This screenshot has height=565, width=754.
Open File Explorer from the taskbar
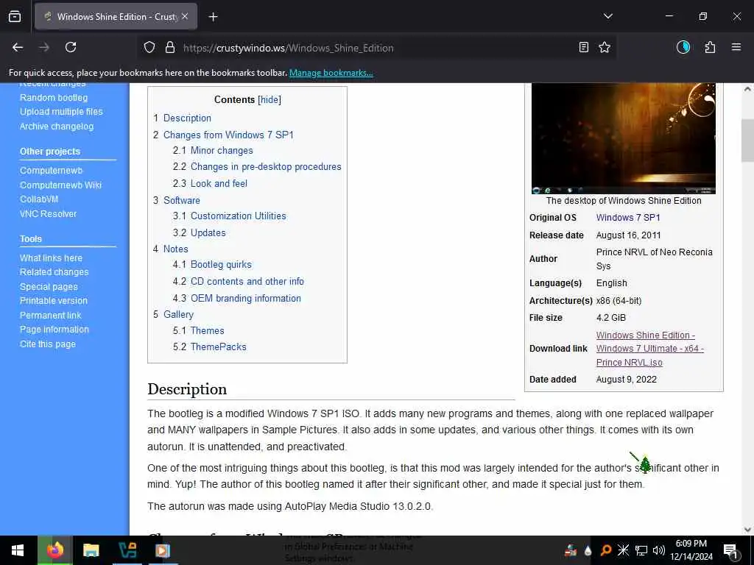click(91, 550)
